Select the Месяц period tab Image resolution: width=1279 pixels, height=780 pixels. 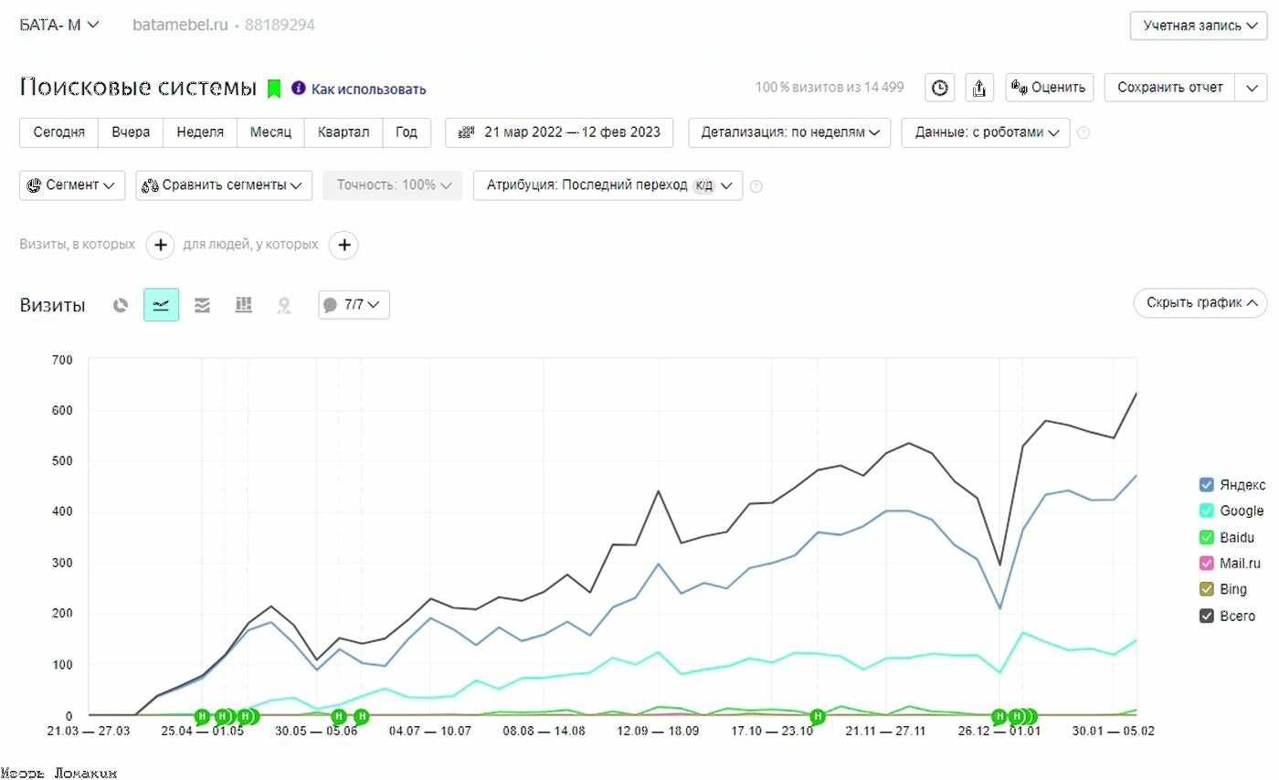[270, 132]
